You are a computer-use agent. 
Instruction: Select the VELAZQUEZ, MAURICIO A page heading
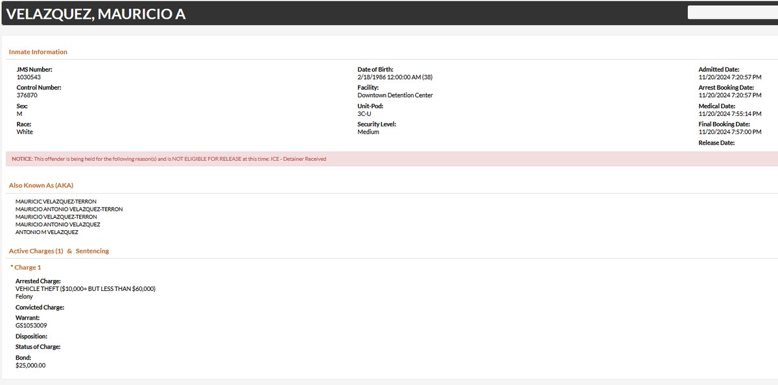95,14
